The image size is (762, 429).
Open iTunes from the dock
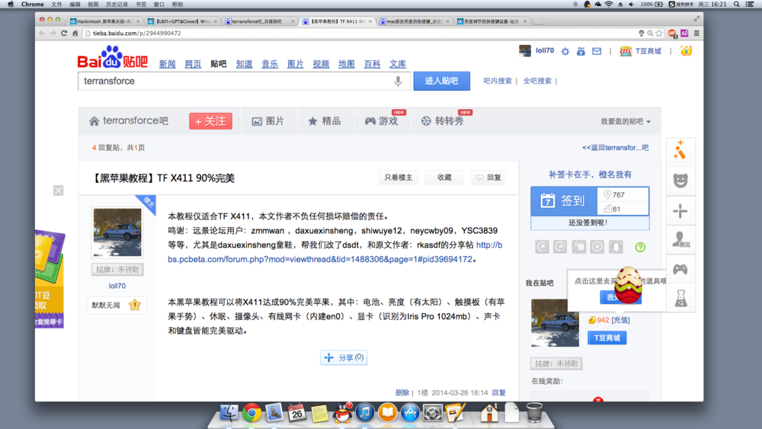pos(364,413)
